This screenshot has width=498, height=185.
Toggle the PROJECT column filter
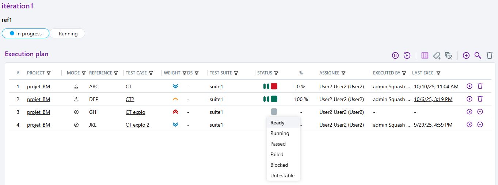click(49, 73)
